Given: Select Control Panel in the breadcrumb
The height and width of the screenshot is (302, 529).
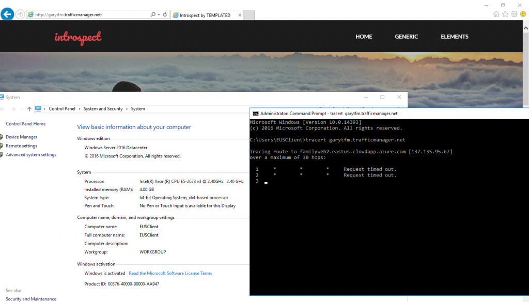Looking at the screenshot, I should [x=62, y=108].
